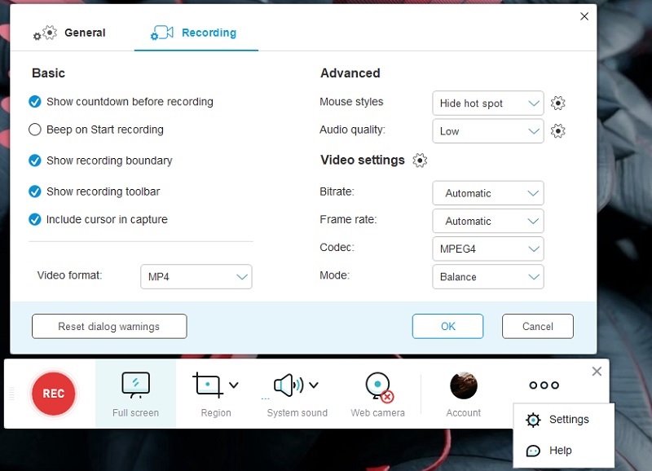The height and width of the screenshot is (471, 652).
Task: Uncheck Show countdown before recording
Action: tap(34, 102)
